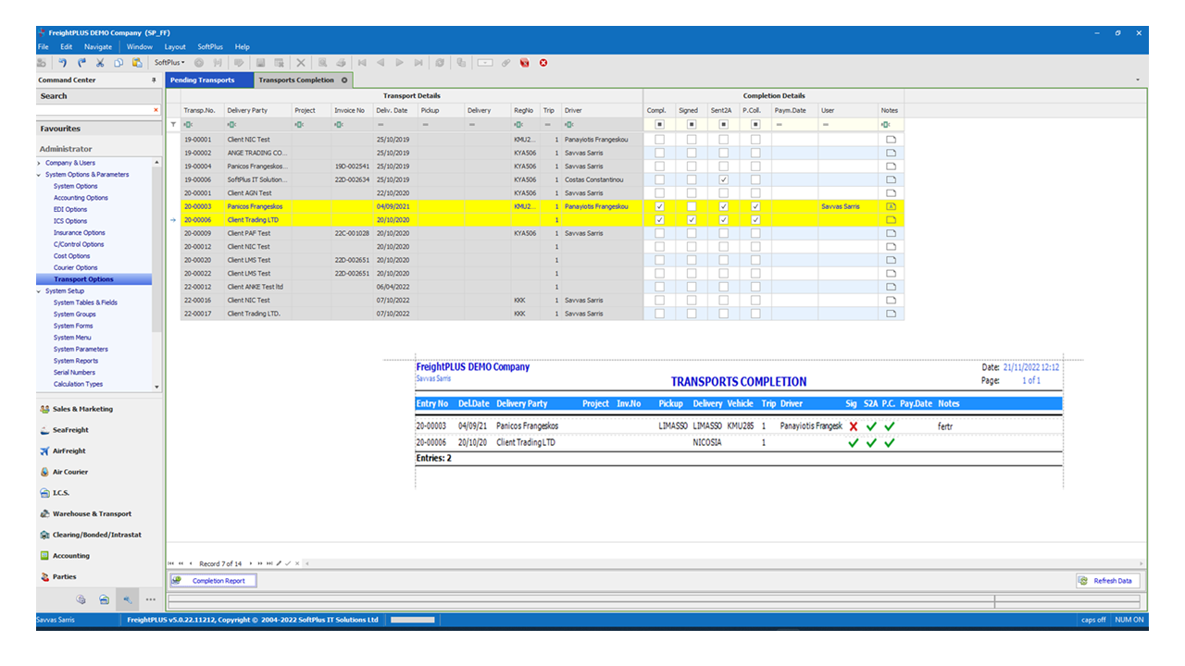This screenshot has height=666, width=1185.
Task: Open the SoftPlus toolbar dropdown
Action: [168, 62]
